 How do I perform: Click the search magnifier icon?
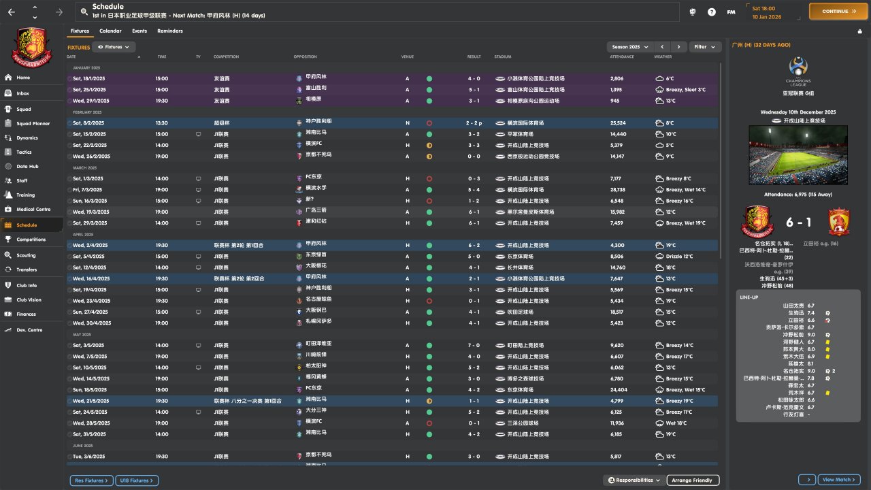pyautogui.click(x=84, y=12)
